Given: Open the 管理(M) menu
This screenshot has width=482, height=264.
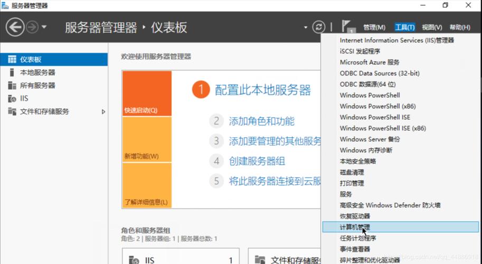Looking at the screenshot, I should (x=374, y=27).
